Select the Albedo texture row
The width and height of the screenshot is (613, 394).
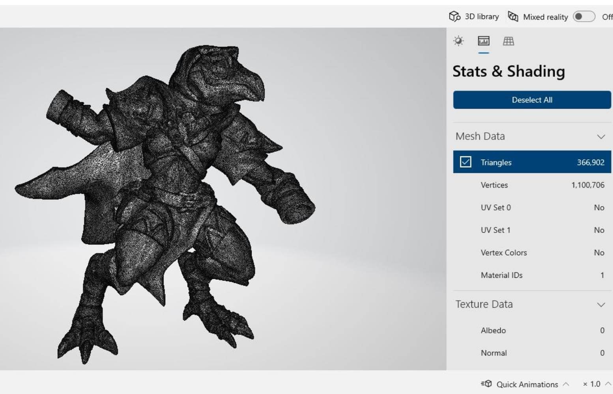coord(532,330)
